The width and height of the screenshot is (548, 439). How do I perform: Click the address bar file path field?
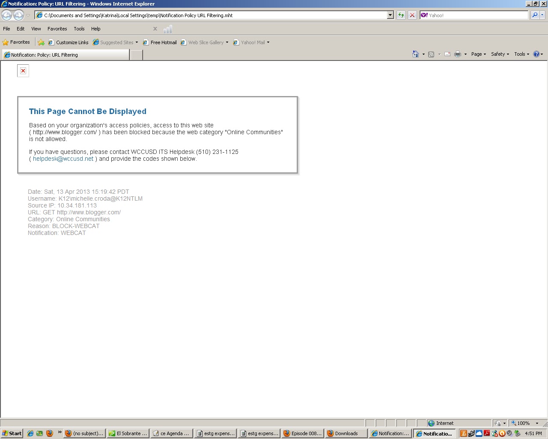211,15
